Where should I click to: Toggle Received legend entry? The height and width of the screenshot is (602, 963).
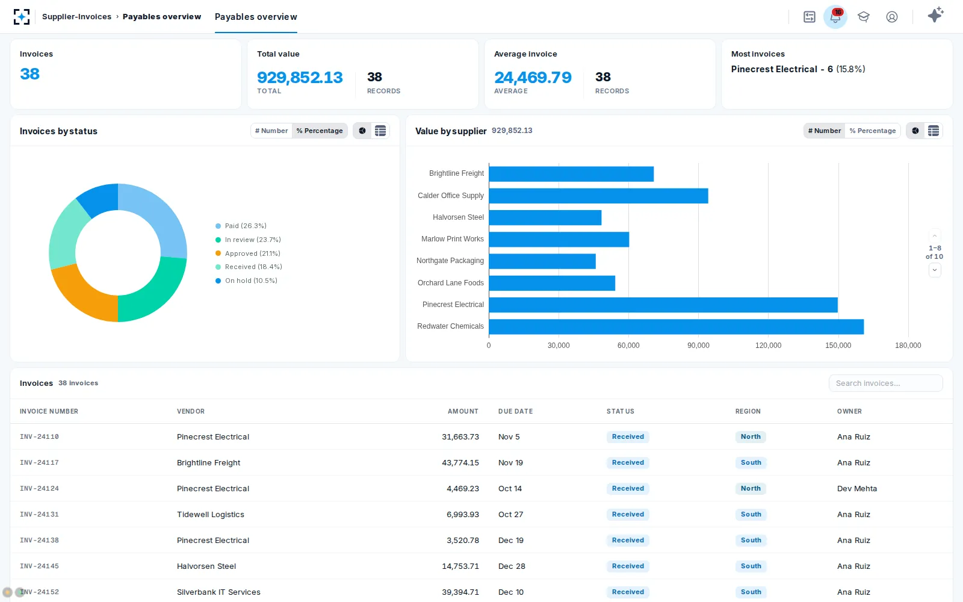click(x=249, y=267)
